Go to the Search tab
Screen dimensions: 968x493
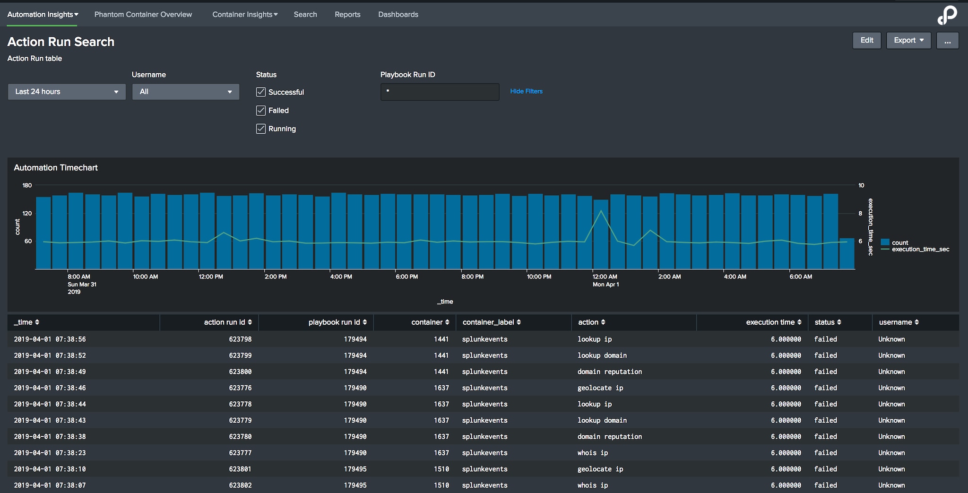(x=305, y=14)
